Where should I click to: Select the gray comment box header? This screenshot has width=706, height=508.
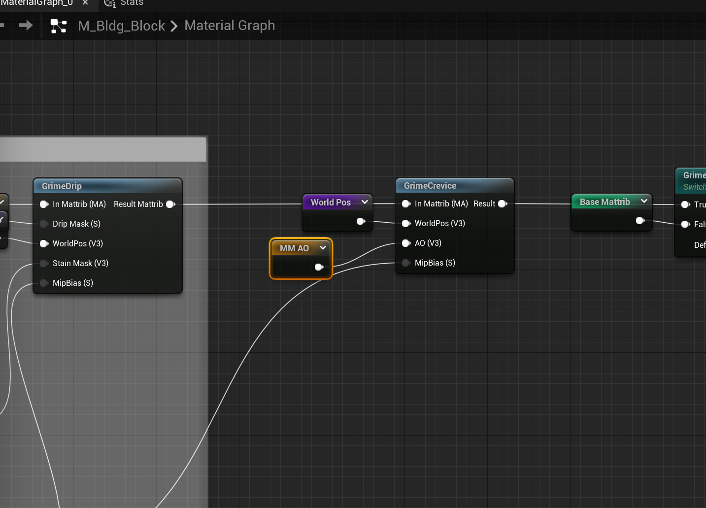103,149
